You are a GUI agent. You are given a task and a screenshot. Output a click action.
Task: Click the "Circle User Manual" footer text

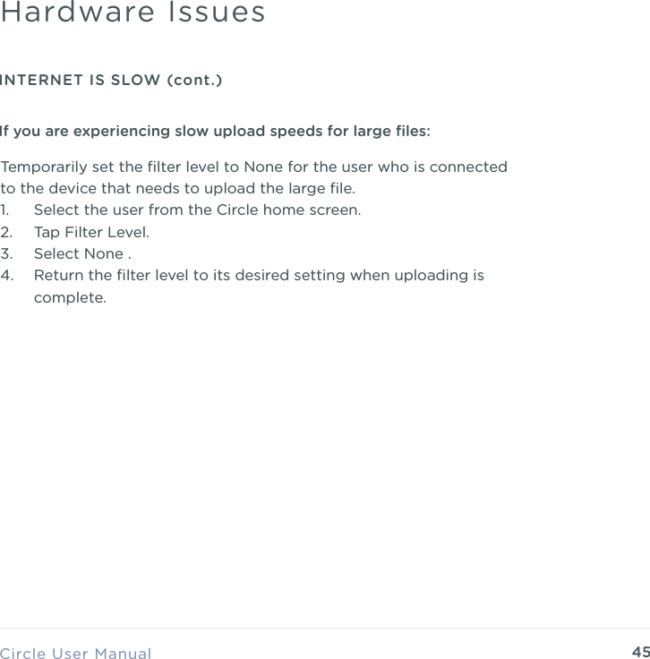click(x=75, y=653)
